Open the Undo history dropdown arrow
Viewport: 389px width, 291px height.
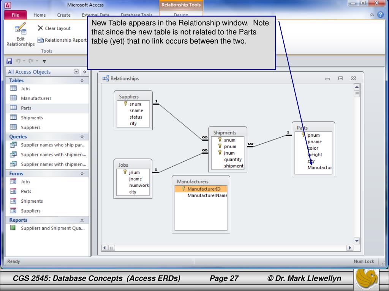coord(24,61)
